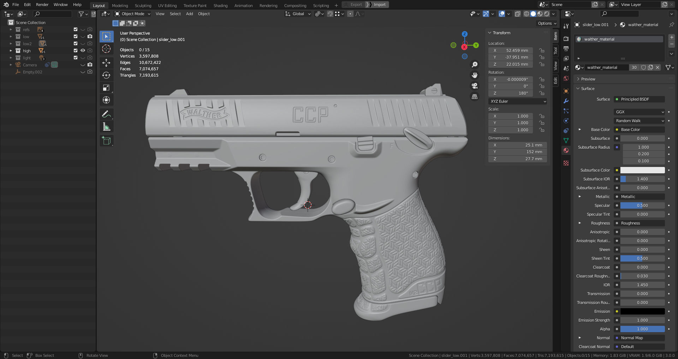Screen dimensions: 678x359
Task: Open the GGX distribution dropdown
Action: [639, 112]
